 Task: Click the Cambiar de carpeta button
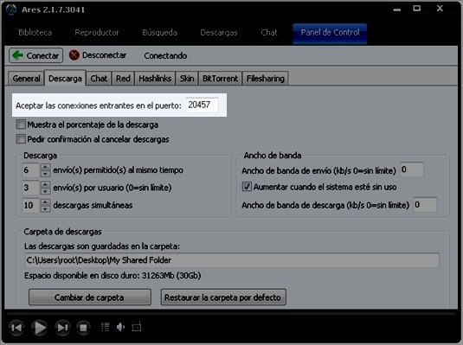(90, 297)
